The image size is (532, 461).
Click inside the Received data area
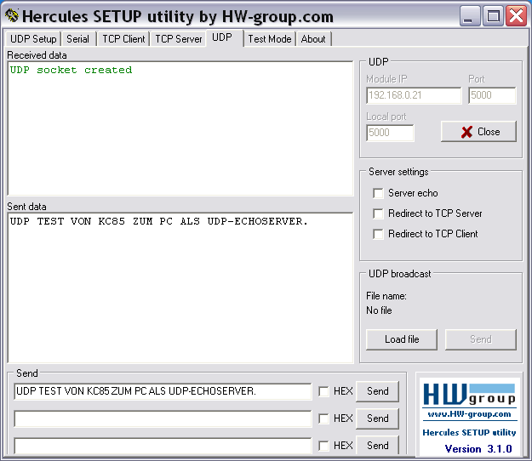180,128
